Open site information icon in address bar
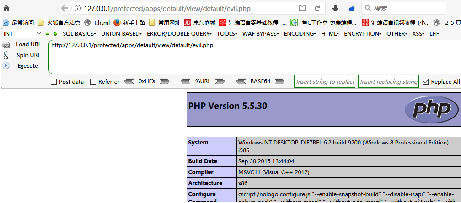461x203 pixels. (78, 9)
